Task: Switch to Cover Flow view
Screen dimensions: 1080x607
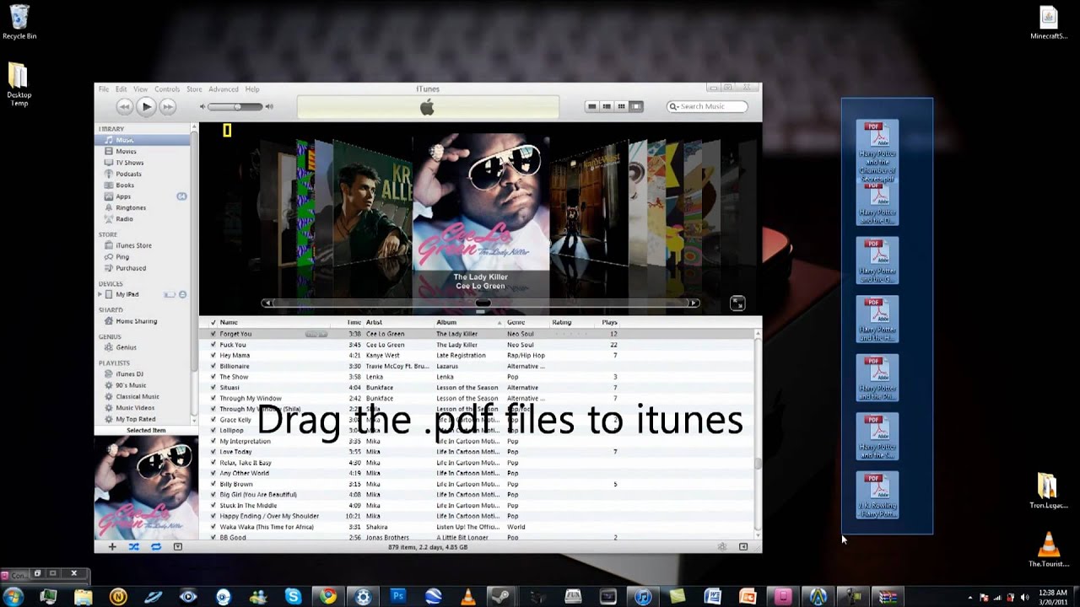Action: tap(636, 106)
